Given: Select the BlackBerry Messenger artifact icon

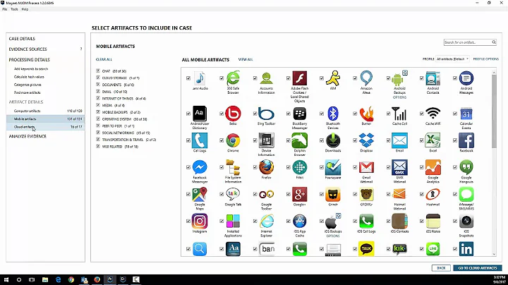Looking at the screenshot, I should pyautogui.click(x=300, y=114).
